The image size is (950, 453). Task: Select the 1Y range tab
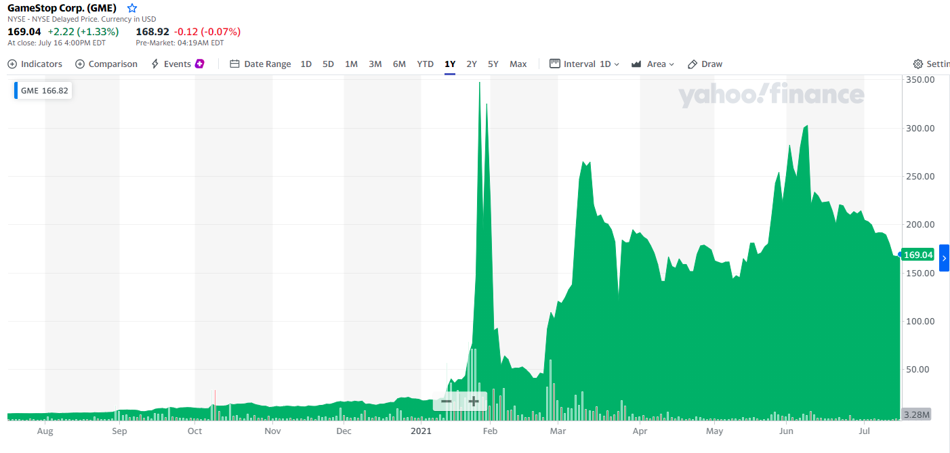coord(450,64)
